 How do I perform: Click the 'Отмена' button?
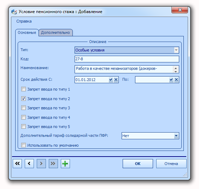[171, 164]
